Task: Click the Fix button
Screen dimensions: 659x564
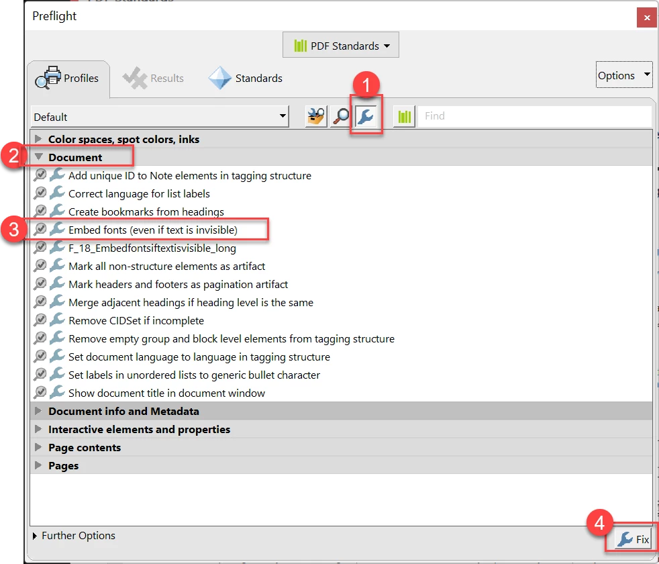Action: coord(633,539)
